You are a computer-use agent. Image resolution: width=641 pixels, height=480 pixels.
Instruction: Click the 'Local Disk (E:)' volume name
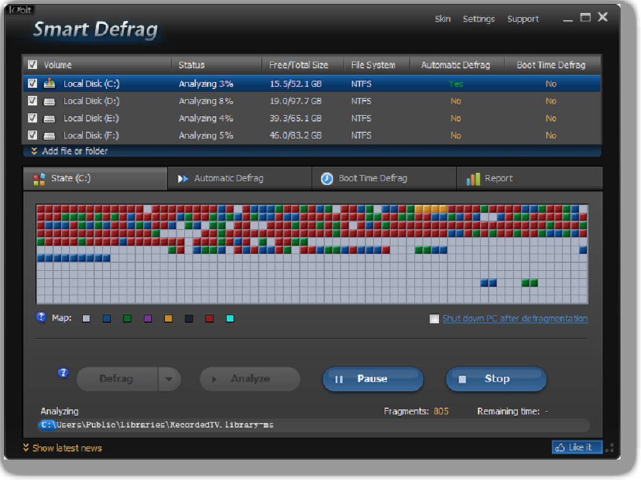(x=91, y=119)
